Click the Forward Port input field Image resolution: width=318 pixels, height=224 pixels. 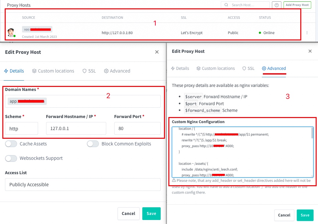[137, 128]
